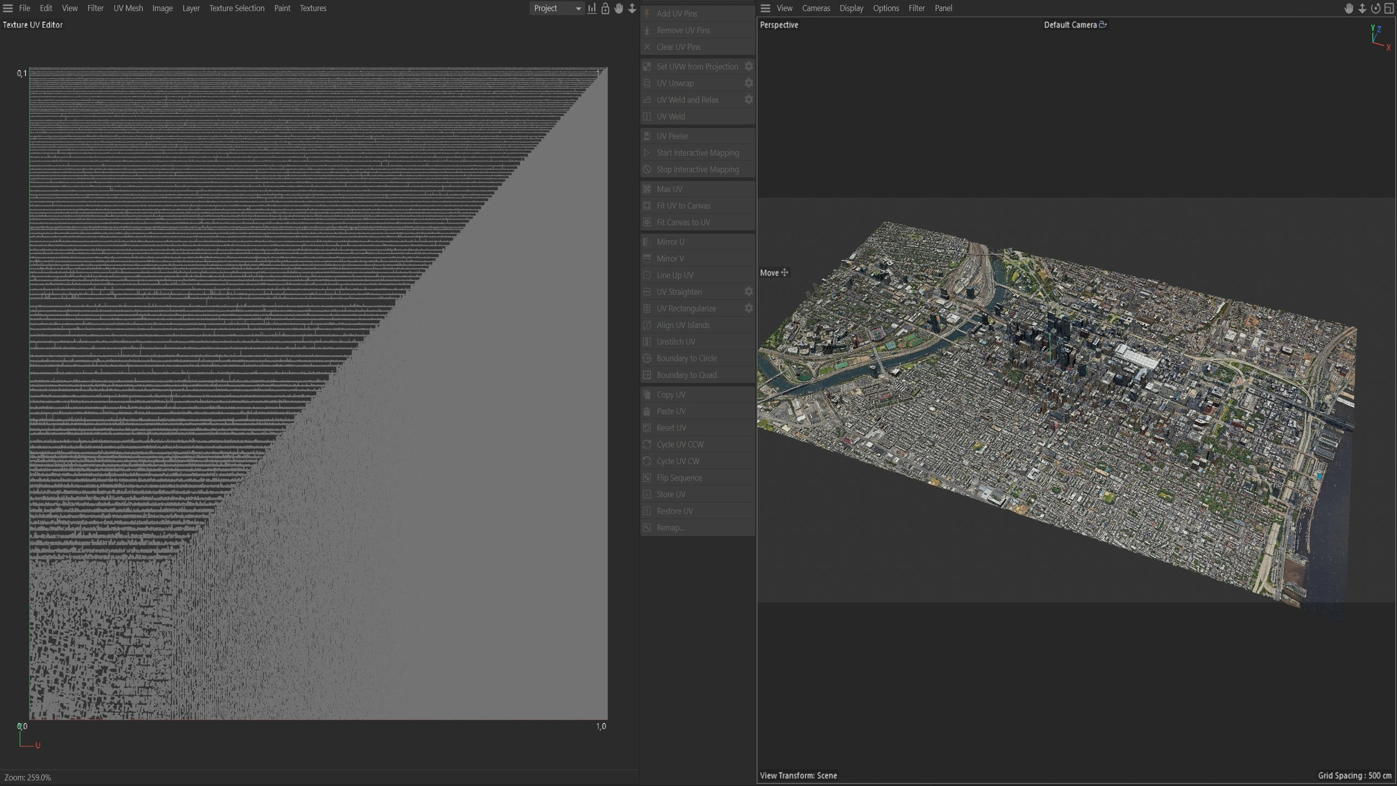The width and height of the screenshot is (1397, 786).
Task: Click Flip Sequence command
Action: coord(698,478)
